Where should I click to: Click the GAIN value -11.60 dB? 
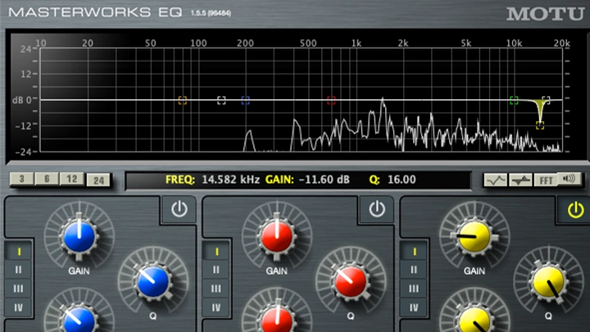coord(324,180)
